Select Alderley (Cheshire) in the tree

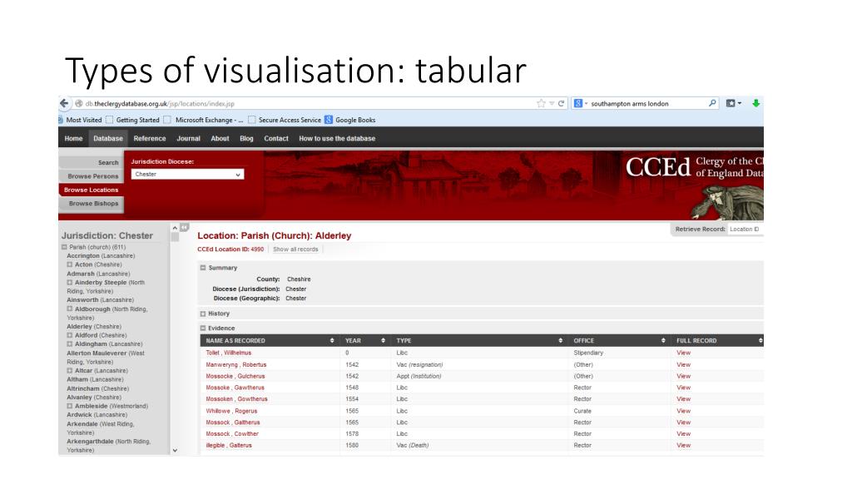[x=94, y=326]
